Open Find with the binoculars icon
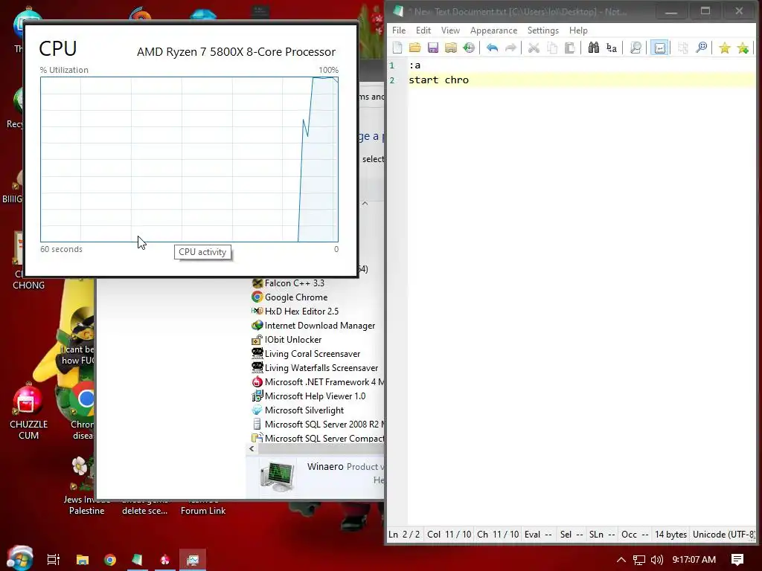 click(x=593, y=48)
